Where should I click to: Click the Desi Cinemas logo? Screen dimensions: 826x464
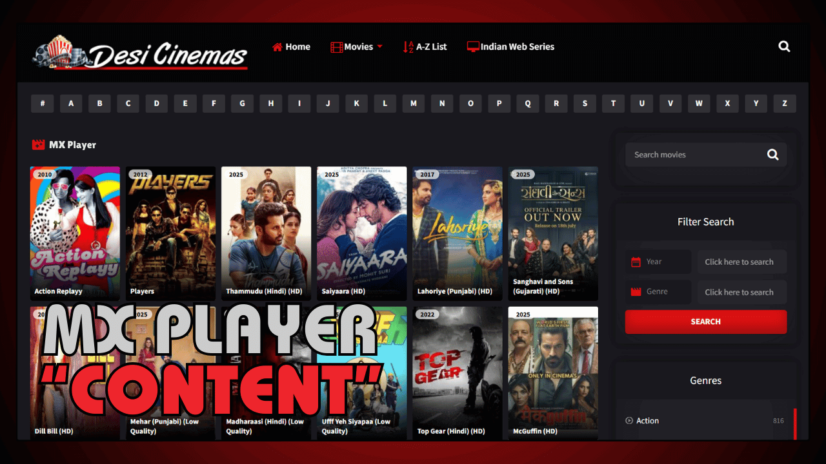point(140,53)
